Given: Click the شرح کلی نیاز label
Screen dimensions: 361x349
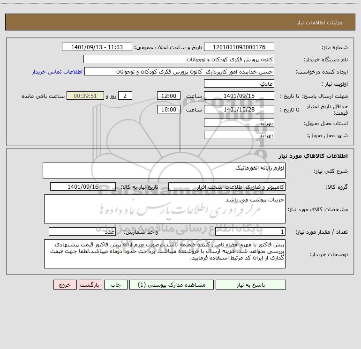Looking at the screenshot, I should (331, 171).
